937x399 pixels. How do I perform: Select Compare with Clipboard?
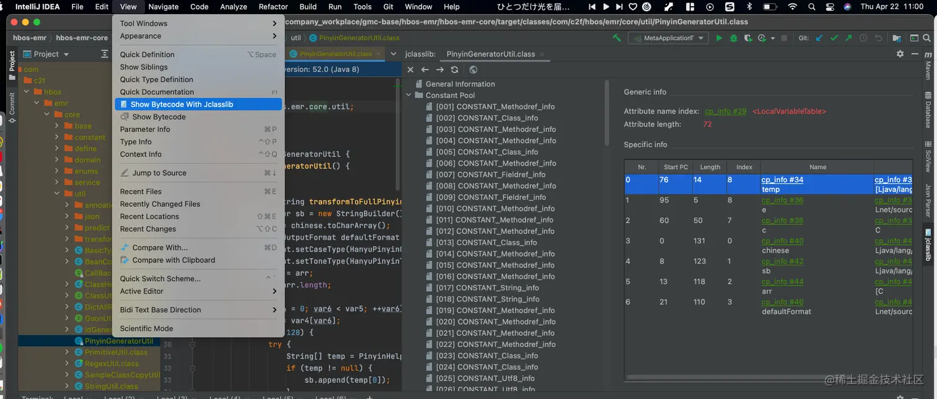pos(198,260)
